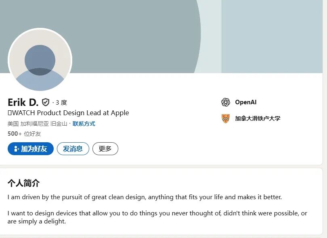Image resolution: width=327 pixels, height=238 pixels.
Task: Click the OpenAI logo icon
Action: (226, 102)
